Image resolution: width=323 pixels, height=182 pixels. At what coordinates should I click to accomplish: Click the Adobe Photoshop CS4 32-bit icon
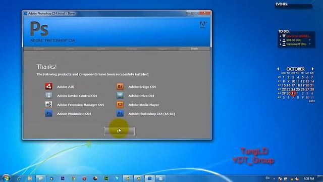click(48, 113)
